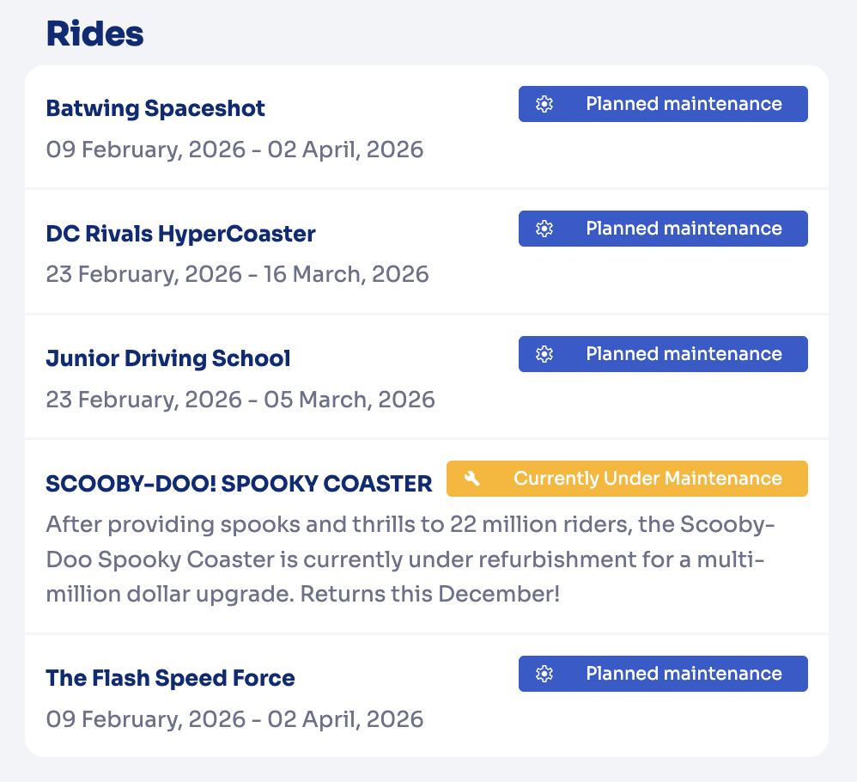Click the gear icon beside Batwing Spaceshot

click(x=544, y=104)
